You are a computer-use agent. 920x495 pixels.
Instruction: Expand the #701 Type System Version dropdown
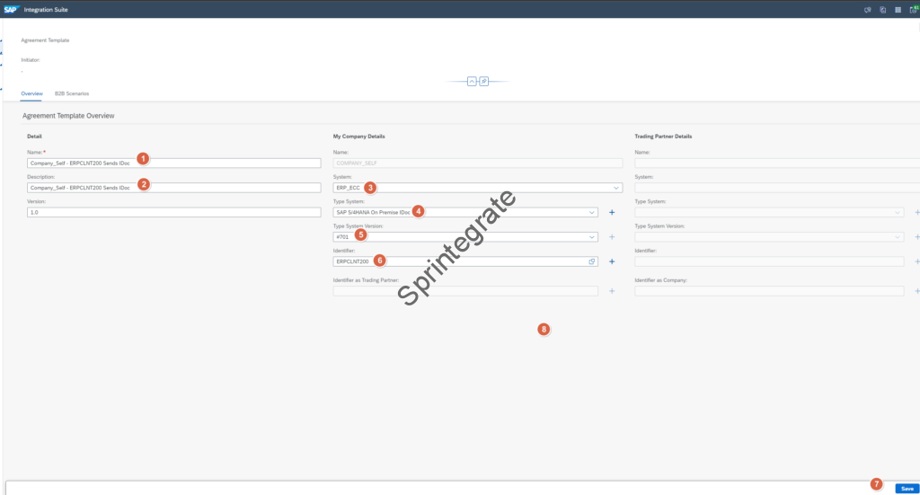[592, 237]
